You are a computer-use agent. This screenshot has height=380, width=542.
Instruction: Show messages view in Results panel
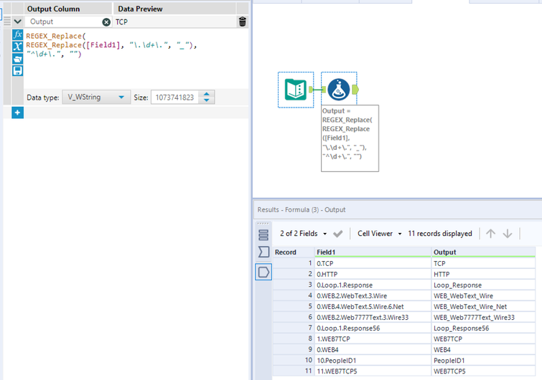click(x=263, y=234)
